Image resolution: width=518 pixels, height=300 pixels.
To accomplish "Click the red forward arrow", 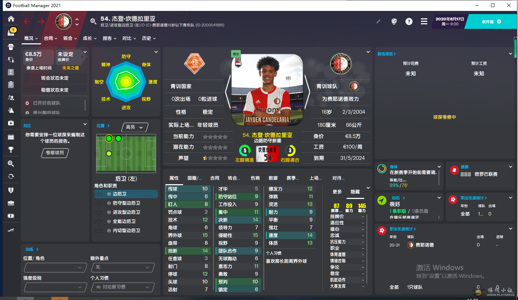I will pos(41,22).
